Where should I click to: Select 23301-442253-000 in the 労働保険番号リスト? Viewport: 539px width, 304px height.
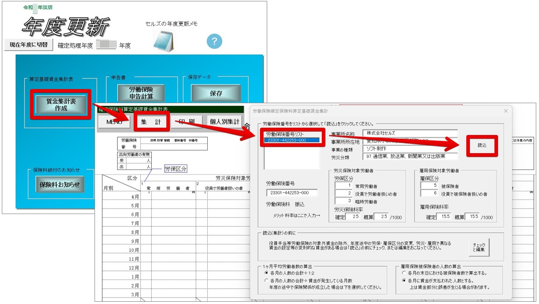[x=292, y=140]
